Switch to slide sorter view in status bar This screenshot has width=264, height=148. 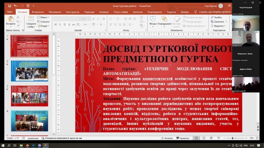[204, 138]
